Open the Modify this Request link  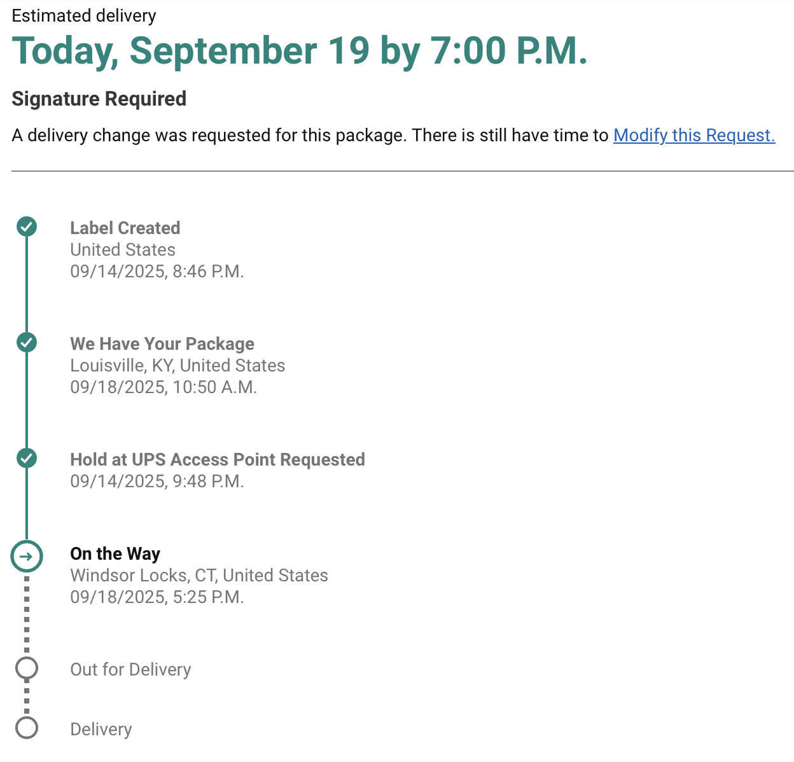point(693,135)
